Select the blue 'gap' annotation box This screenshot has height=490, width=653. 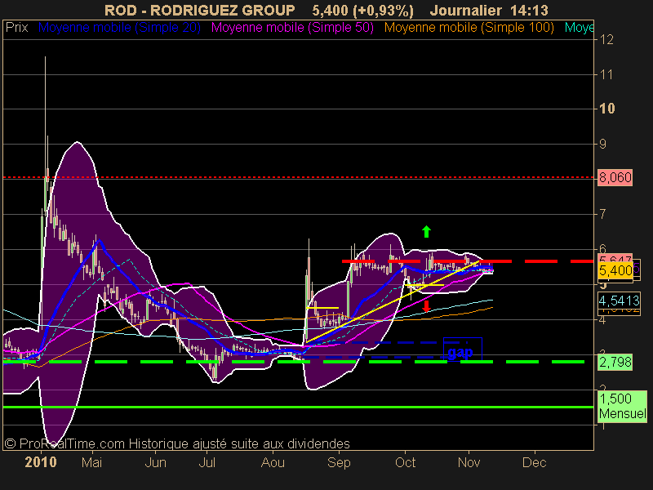coord(463,350)
